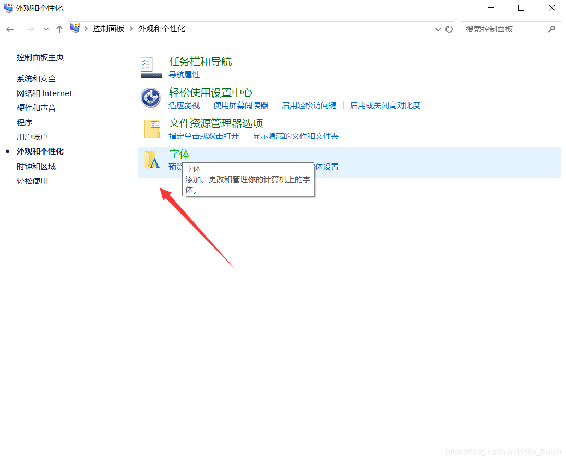This screenshot has height=461, width=566.
Task: Click the Back navigation arrow
Action: pyautogui.click(x=10, y=29)
